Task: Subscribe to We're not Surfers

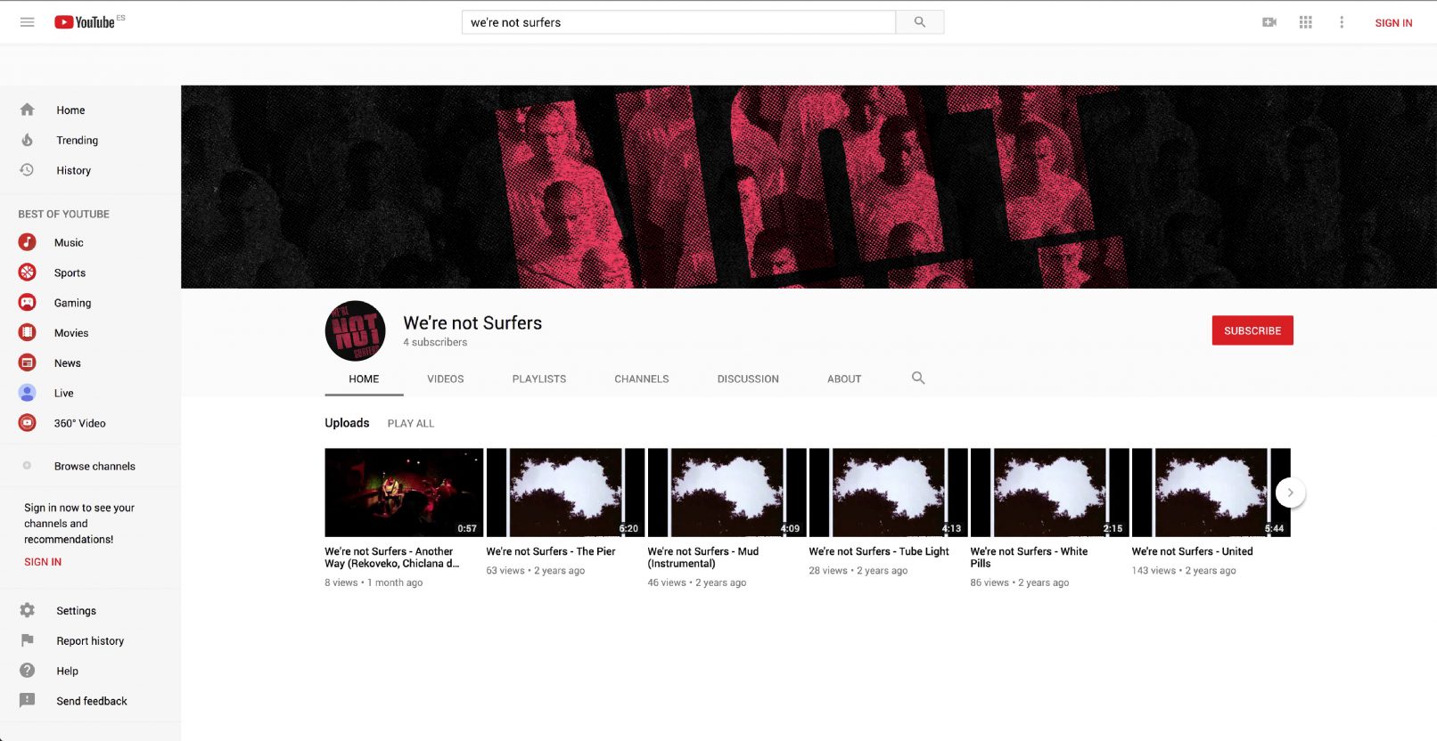Action: click(x=1252, y=330)
